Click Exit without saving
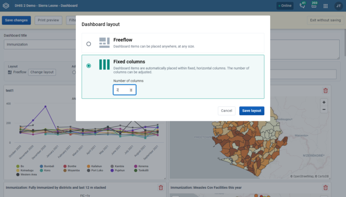 pos(325,20)
